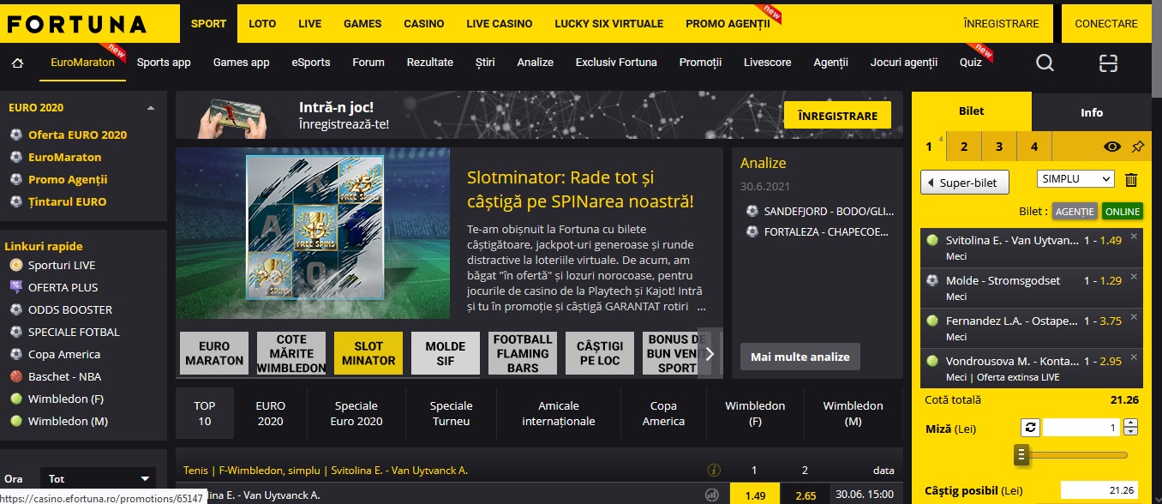Decrease the stake with the down arrow
This screenshot has width=1162, height=504.
pyautogui.click(x=1130, y=432)
